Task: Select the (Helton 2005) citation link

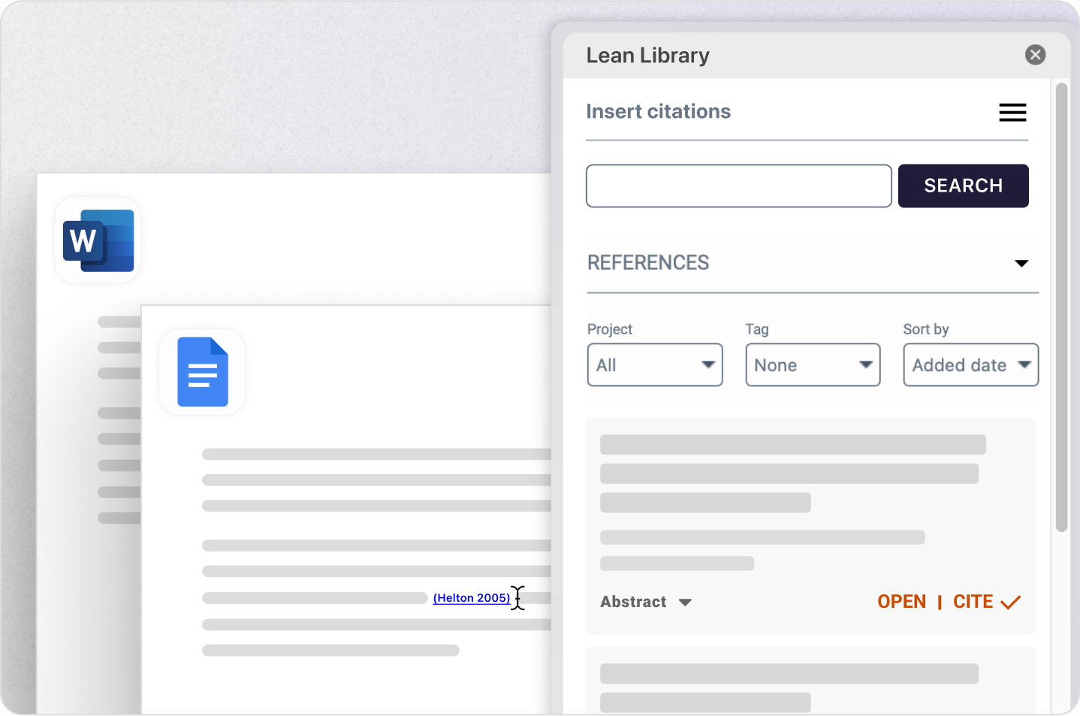Action: (x=471, y=598)
